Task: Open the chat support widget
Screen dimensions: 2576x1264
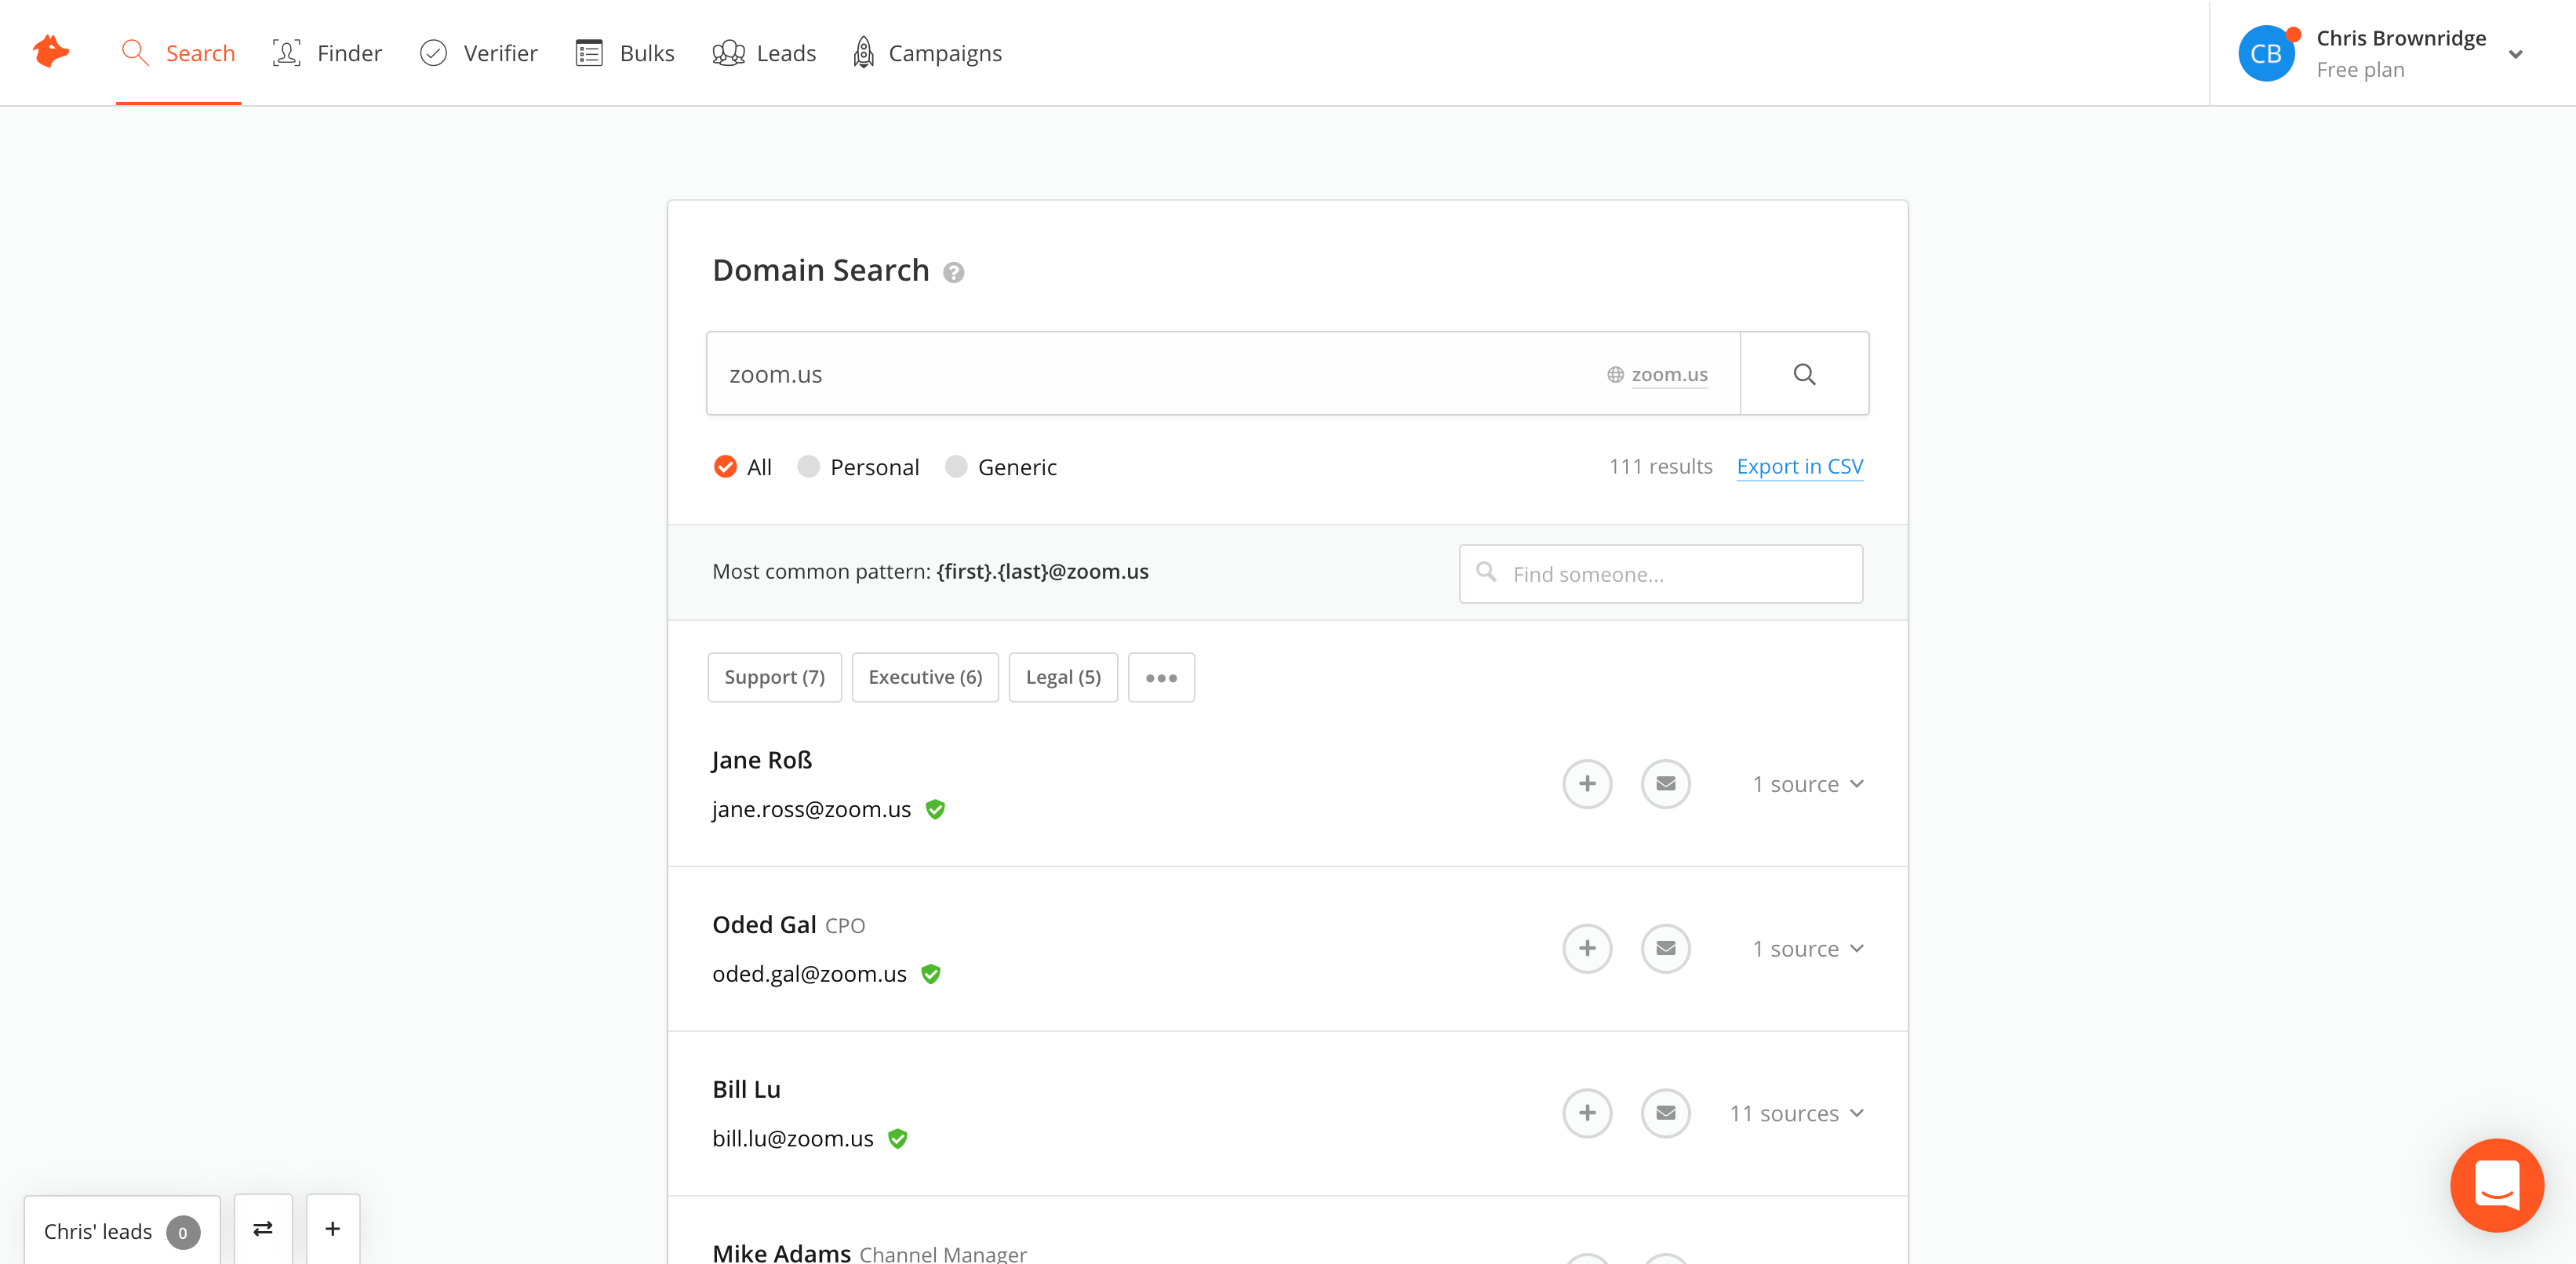Action: tap(2497, 1185)
